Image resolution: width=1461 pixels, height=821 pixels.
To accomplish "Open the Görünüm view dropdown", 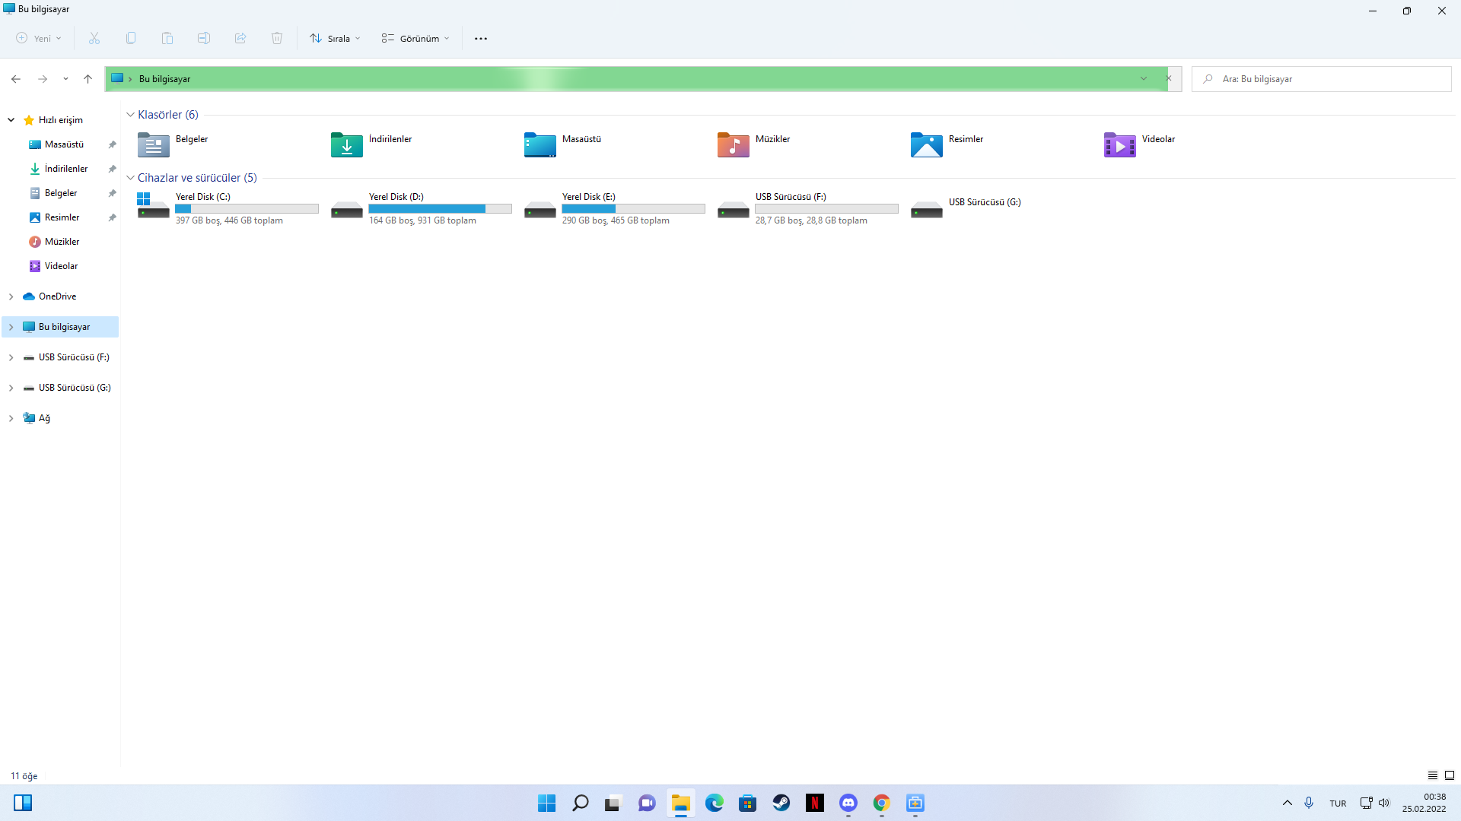I will pos(416,38).
